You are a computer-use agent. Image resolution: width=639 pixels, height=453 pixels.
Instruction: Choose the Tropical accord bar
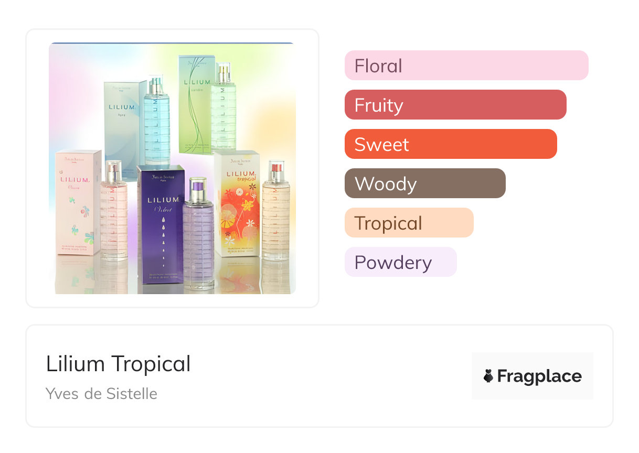pos(409,223)
